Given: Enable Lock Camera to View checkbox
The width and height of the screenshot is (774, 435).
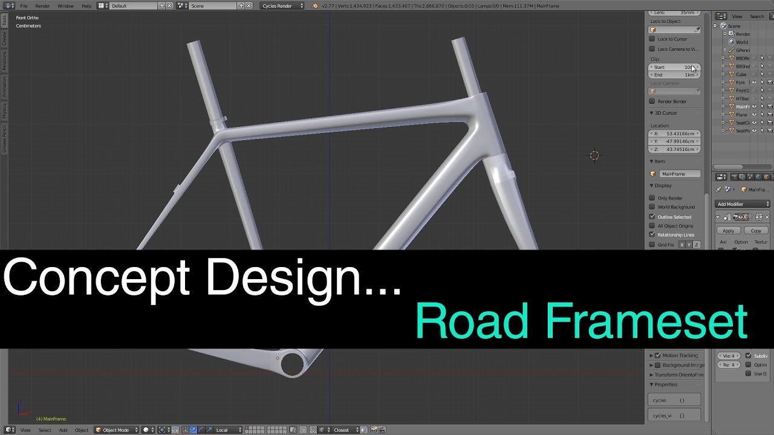Looking at the screenshot, I should (652, 48).
